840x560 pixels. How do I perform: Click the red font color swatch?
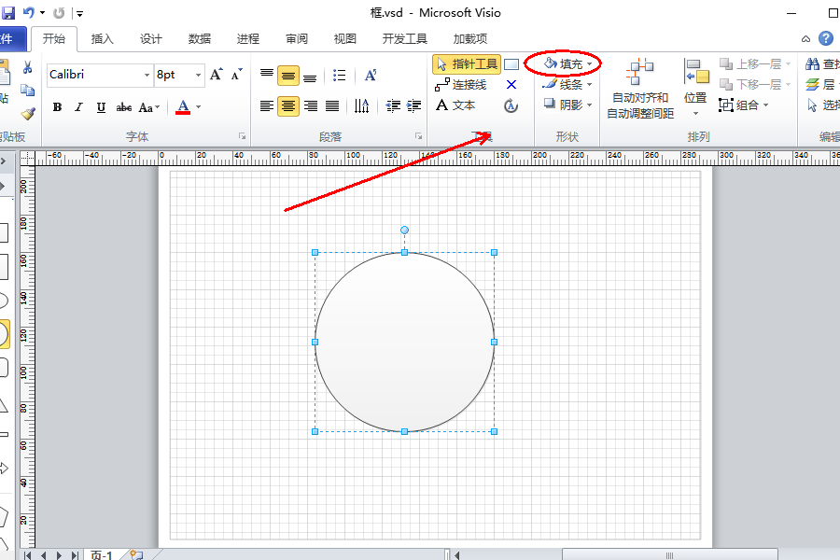[x=181, y=113]
